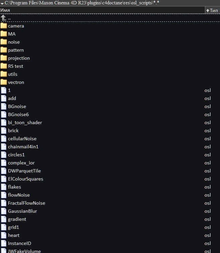Screen dimensions: 220x253
Task: Click the BGnoise file icon
Action: [4, 106]
